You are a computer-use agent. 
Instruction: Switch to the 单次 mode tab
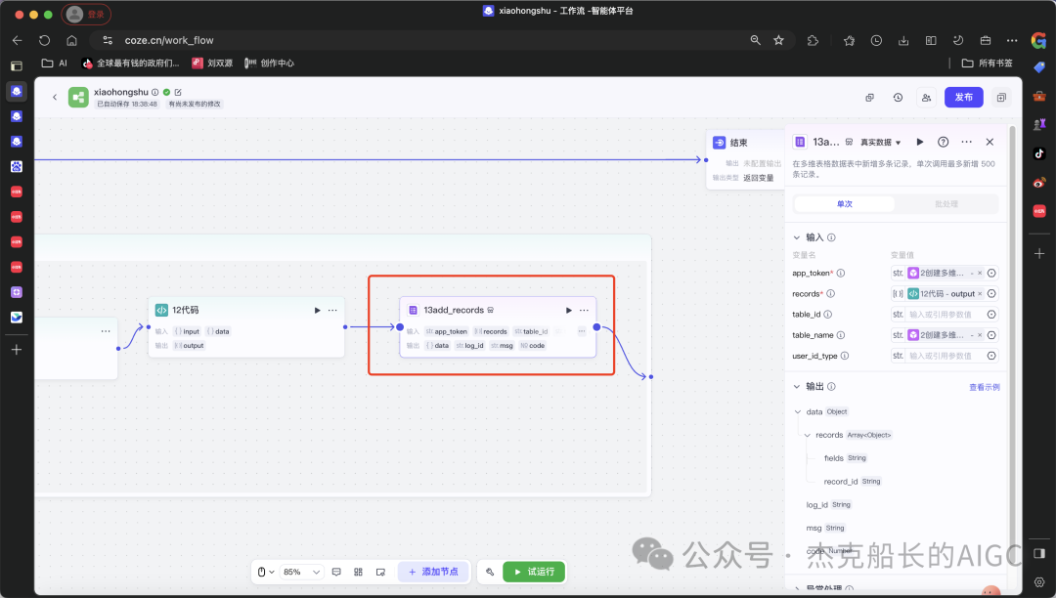pos(845,204)
